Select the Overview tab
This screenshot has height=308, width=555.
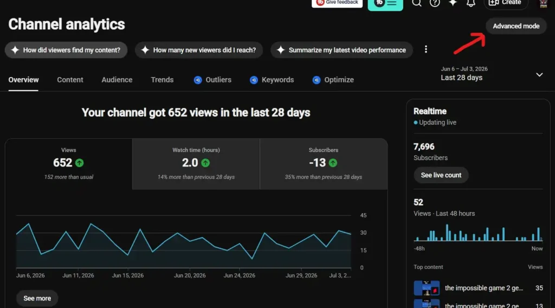click(23, 80)
